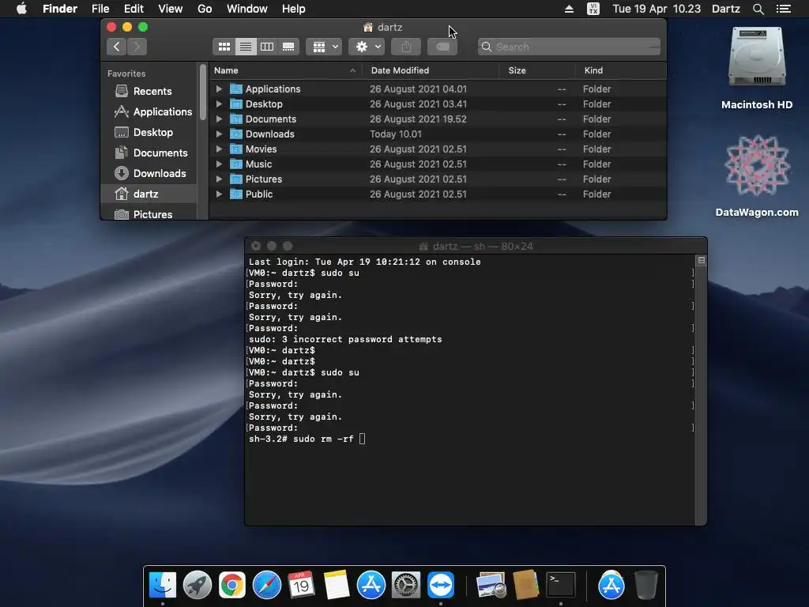Screen dimensions: 809x607
Task: Open Spotlight search magnifier
Action: (x=758, y=9)
